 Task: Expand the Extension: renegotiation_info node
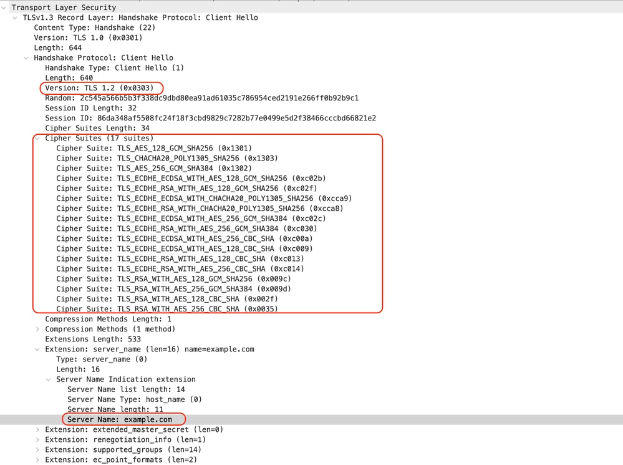37,439
